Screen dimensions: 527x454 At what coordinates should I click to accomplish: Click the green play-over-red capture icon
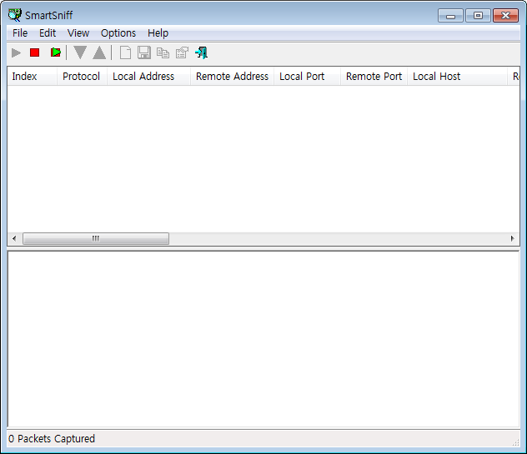coord(56,52)
